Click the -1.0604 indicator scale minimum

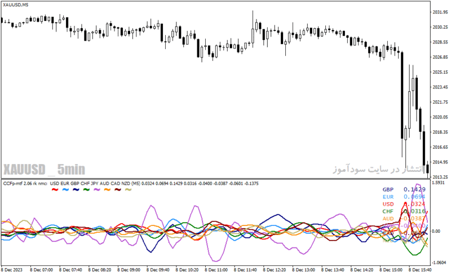pos(439,263)
